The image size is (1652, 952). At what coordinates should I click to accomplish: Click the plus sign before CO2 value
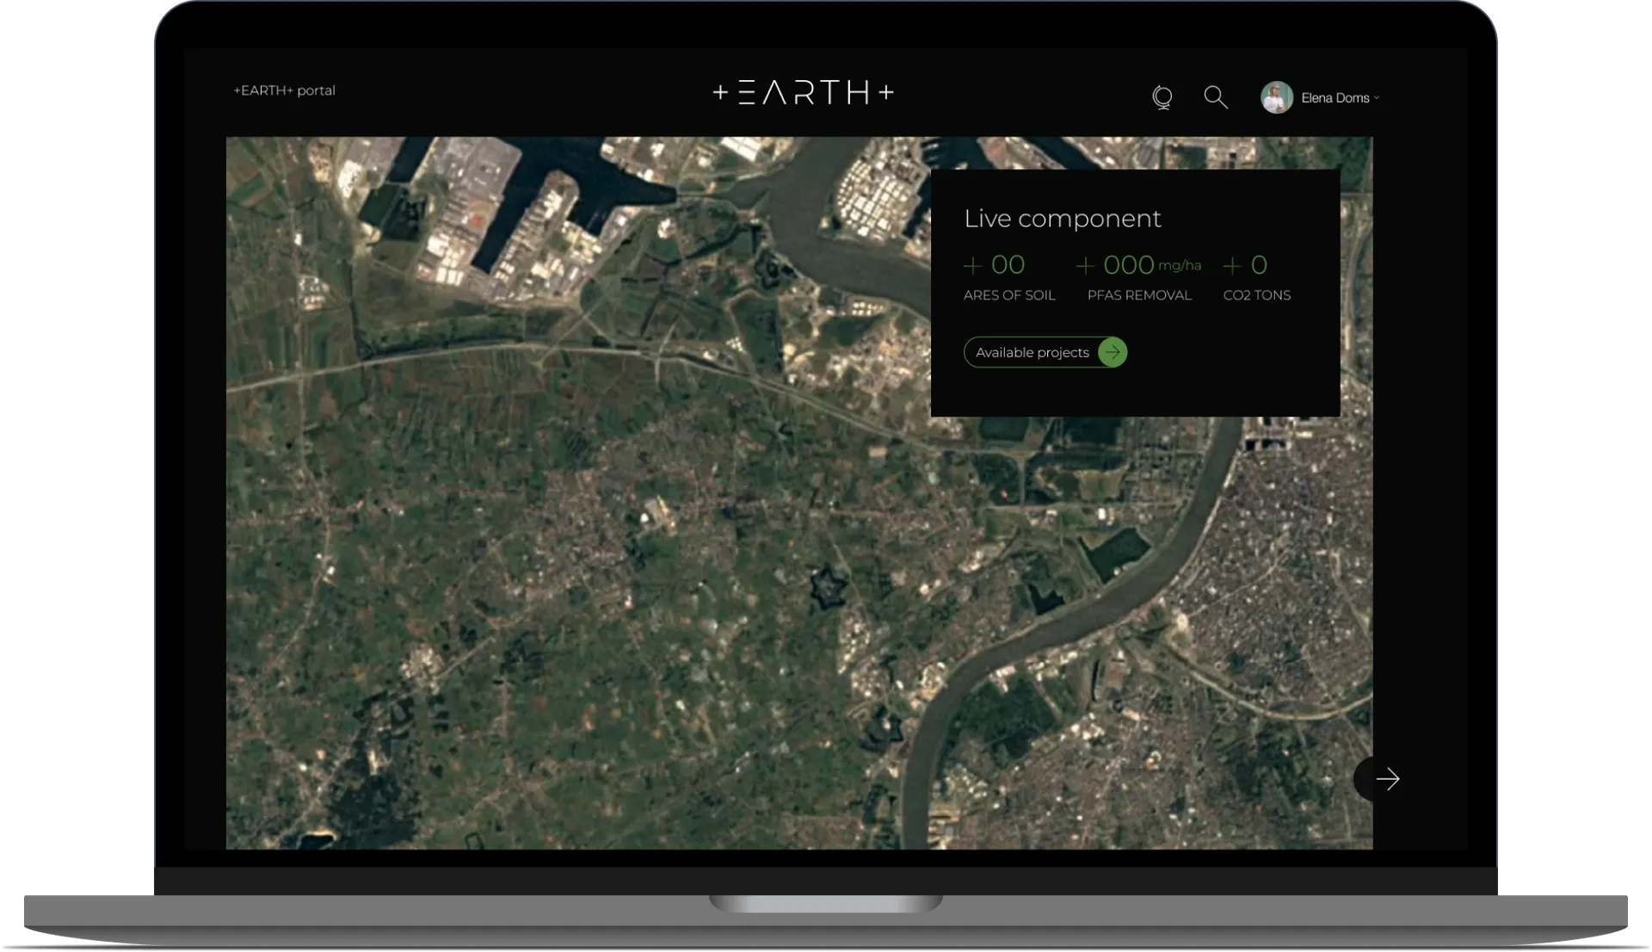point(1232,266)
